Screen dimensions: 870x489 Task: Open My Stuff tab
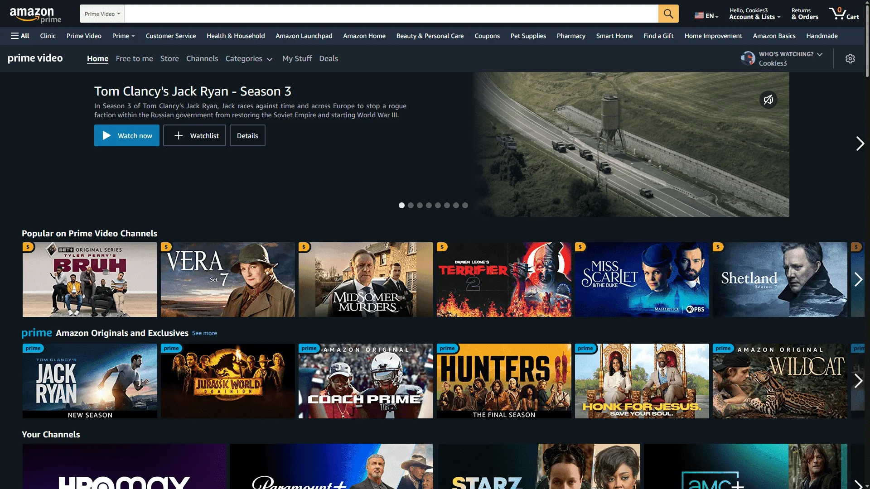tap(297, 58)
